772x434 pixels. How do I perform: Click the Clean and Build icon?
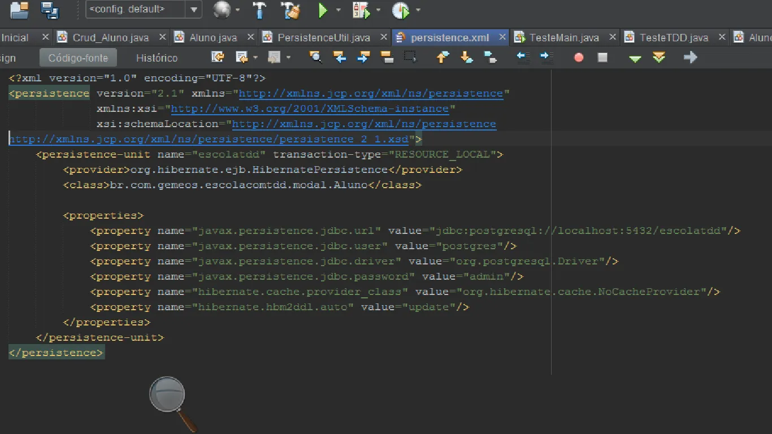(292, 10)
